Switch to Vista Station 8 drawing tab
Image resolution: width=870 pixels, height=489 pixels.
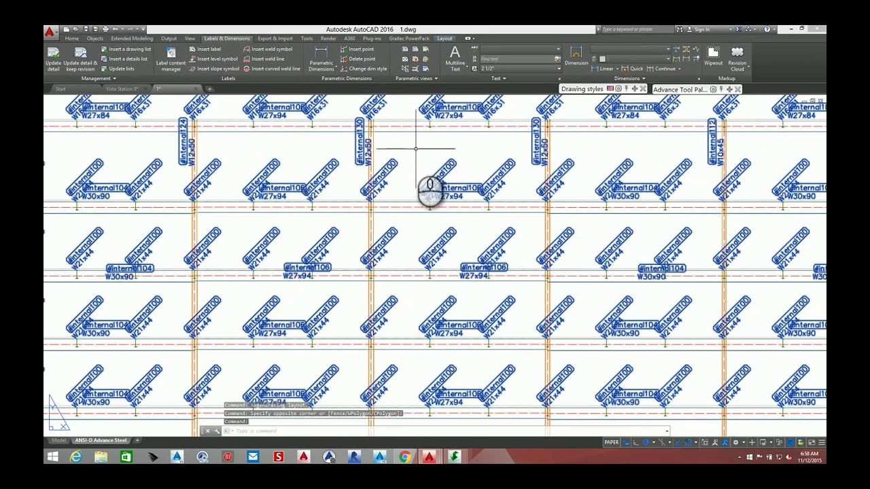[122, 89]
